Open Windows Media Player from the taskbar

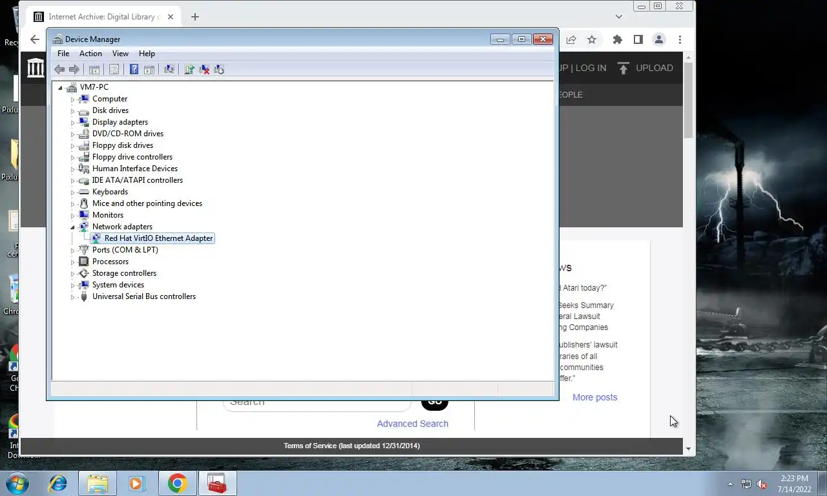(x=137, y=483)
